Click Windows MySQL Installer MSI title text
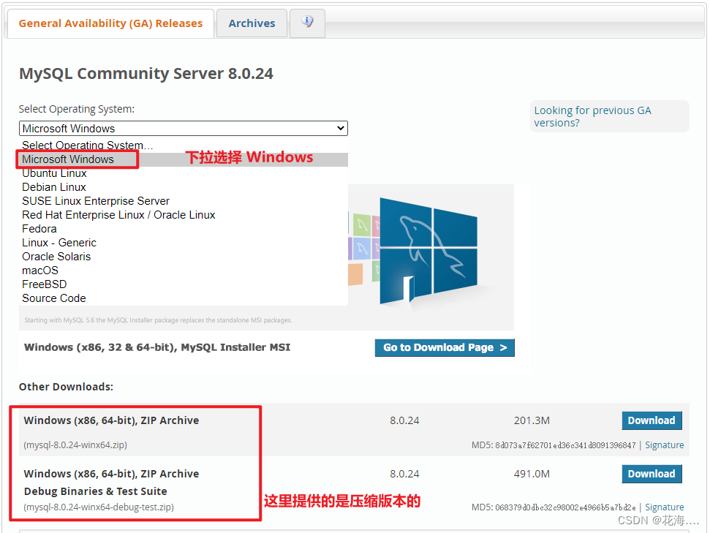 coord(157,347)
